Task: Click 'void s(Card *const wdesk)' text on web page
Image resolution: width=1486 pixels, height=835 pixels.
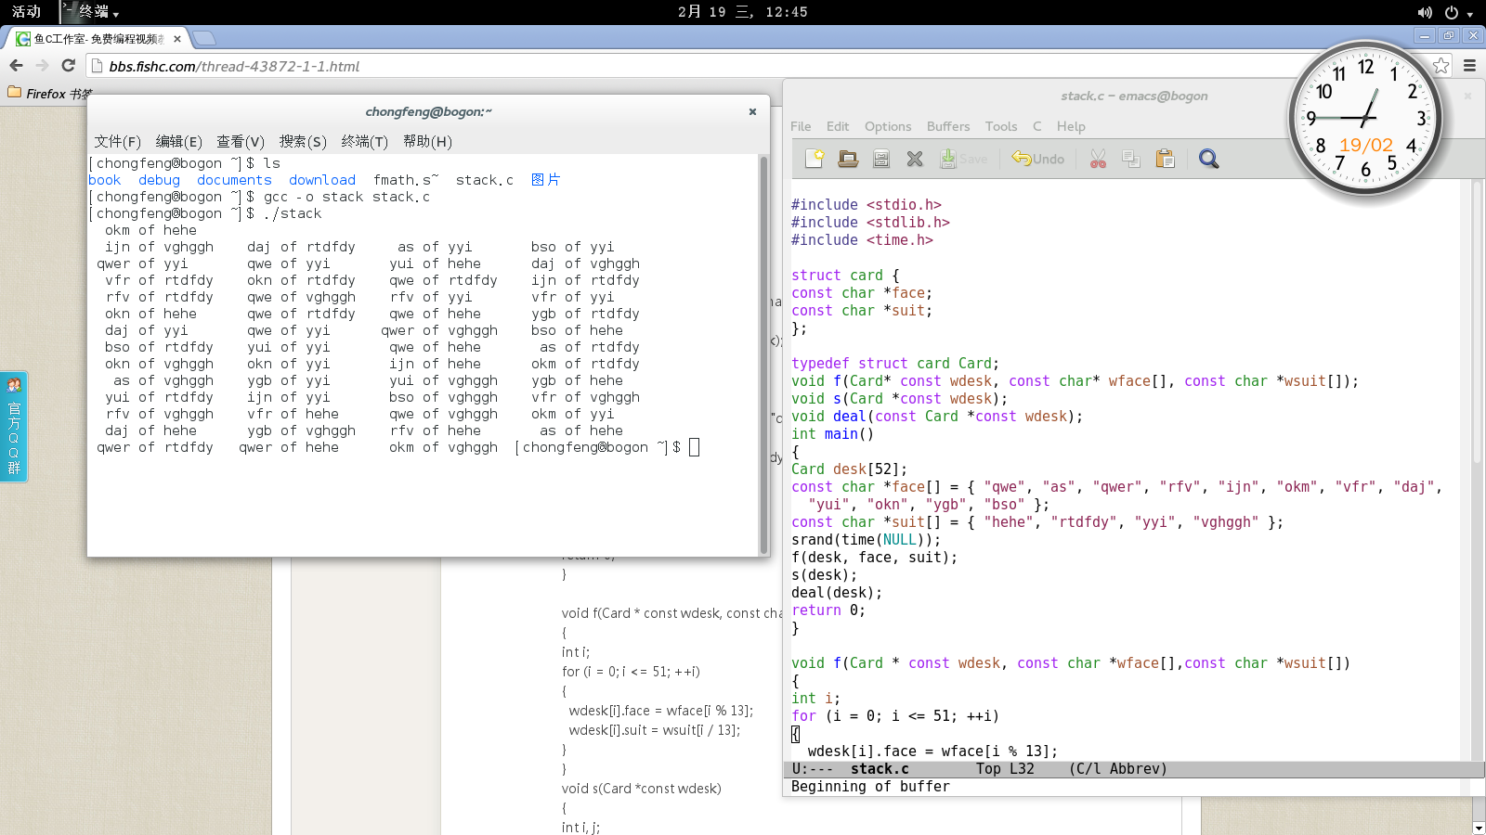Action: pos(642,789)
